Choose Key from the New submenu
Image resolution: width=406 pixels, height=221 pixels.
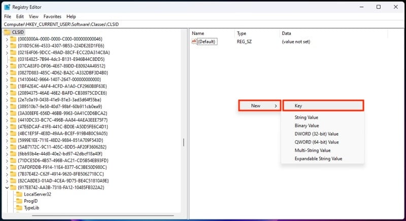tap(323, 106)
